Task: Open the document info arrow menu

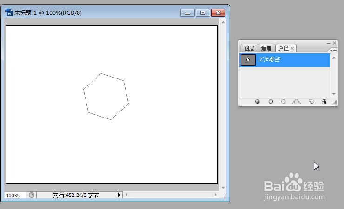Action: (x=119, y=195)
